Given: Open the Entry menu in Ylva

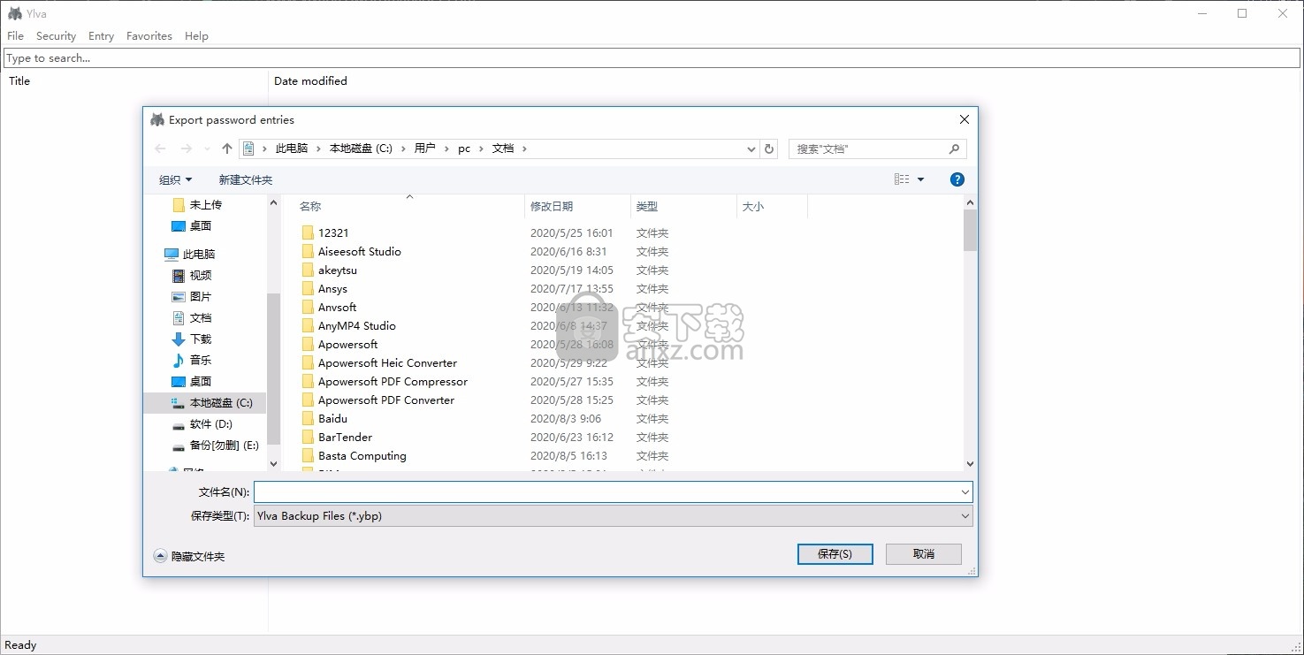Looking at the screenshot, I should pyautogui.click(x=101, y=36).
